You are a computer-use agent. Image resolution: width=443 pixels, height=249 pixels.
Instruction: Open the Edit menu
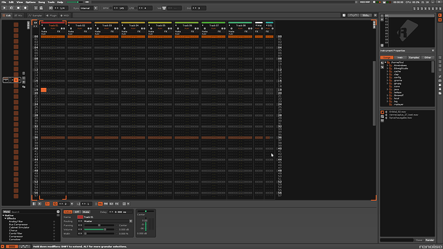11,2
